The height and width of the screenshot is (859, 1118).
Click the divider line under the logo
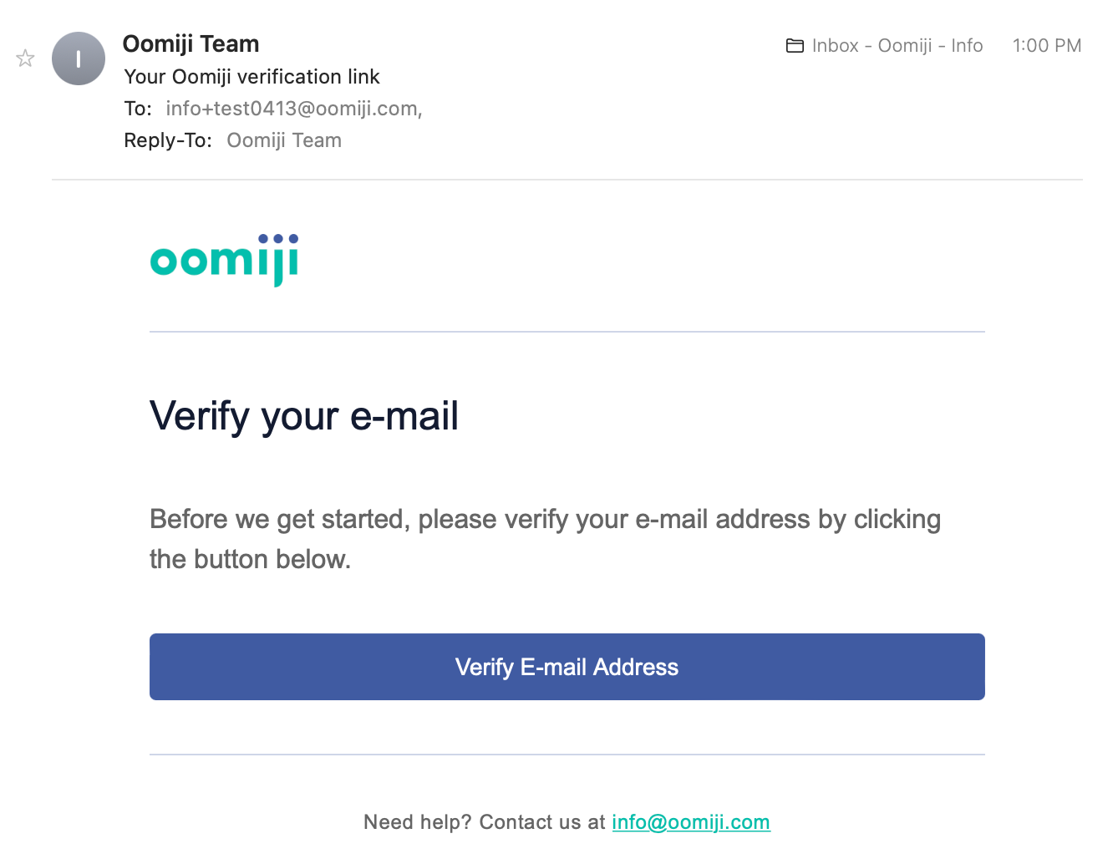567,332
